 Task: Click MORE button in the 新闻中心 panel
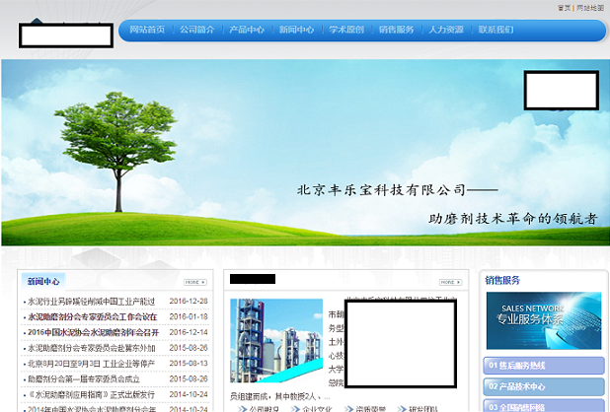point(195,282)
